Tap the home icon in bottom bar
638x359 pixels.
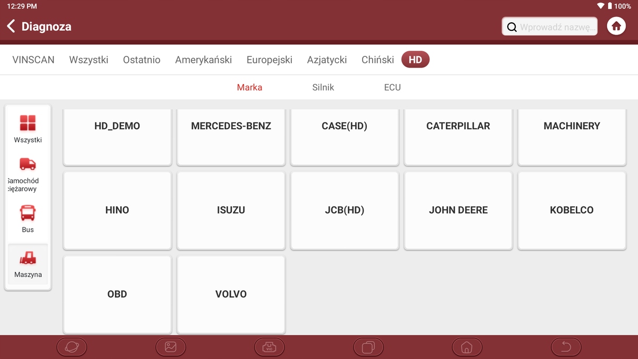pyautogui.click(x=467, y=347)
